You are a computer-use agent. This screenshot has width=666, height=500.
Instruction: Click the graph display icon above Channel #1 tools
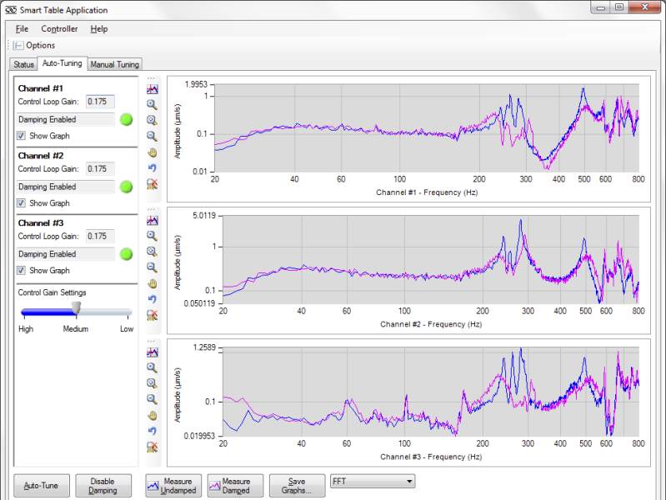point(152,88)
